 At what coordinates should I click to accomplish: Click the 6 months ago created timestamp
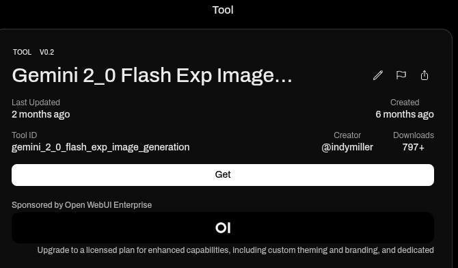tap(405, 114)
